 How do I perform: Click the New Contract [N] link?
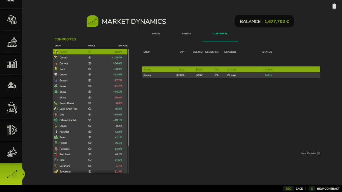coord(310,153)
